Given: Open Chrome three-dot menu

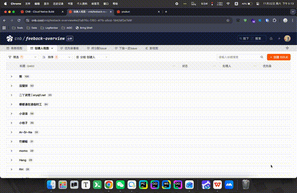Looking at the screenshot, I should coord(293,20).
